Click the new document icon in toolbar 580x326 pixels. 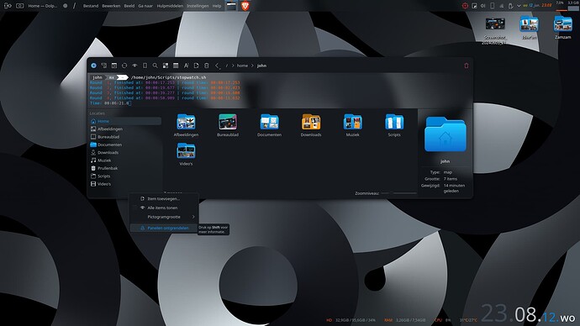[x=197, y=66]
